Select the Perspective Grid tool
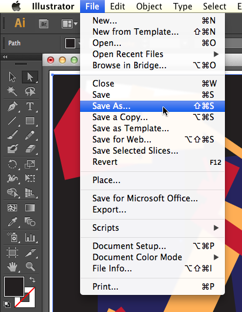The width and height of the screenshot is (242, 312). click(x=30, y=192)
